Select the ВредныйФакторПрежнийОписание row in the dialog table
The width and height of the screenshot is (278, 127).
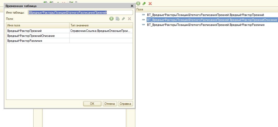pos(69,36)
